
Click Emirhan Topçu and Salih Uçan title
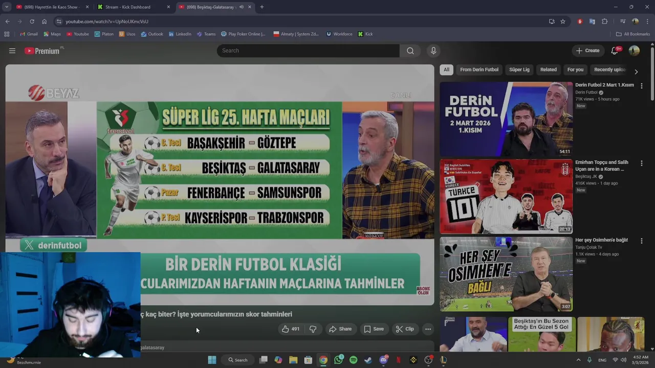coord(602,166)
